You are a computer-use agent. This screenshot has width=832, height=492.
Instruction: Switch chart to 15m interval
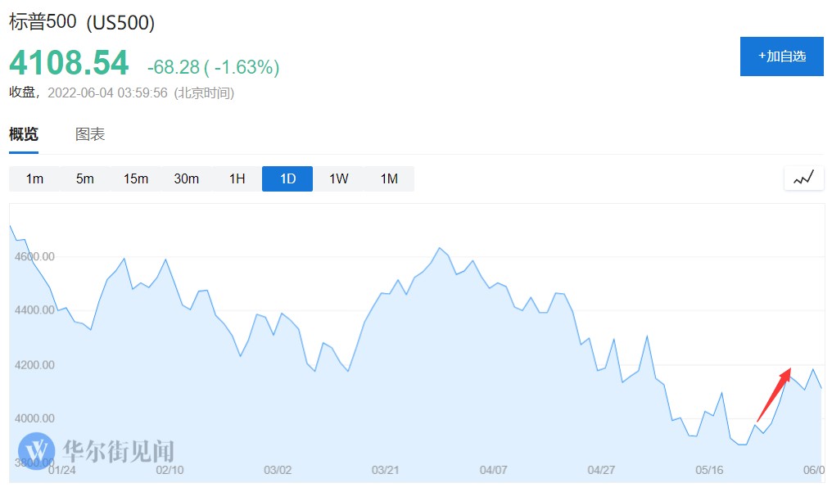coord(136,178)
